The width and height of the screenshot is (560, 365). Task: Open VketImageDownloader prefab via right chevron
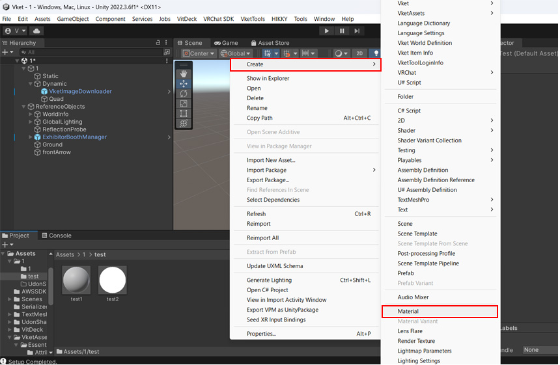(169, 92)
